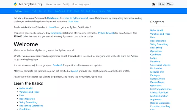Open the Numpy Arrays chapter
The width and height of the screenshot is (187, 110).
click(157, 79)
